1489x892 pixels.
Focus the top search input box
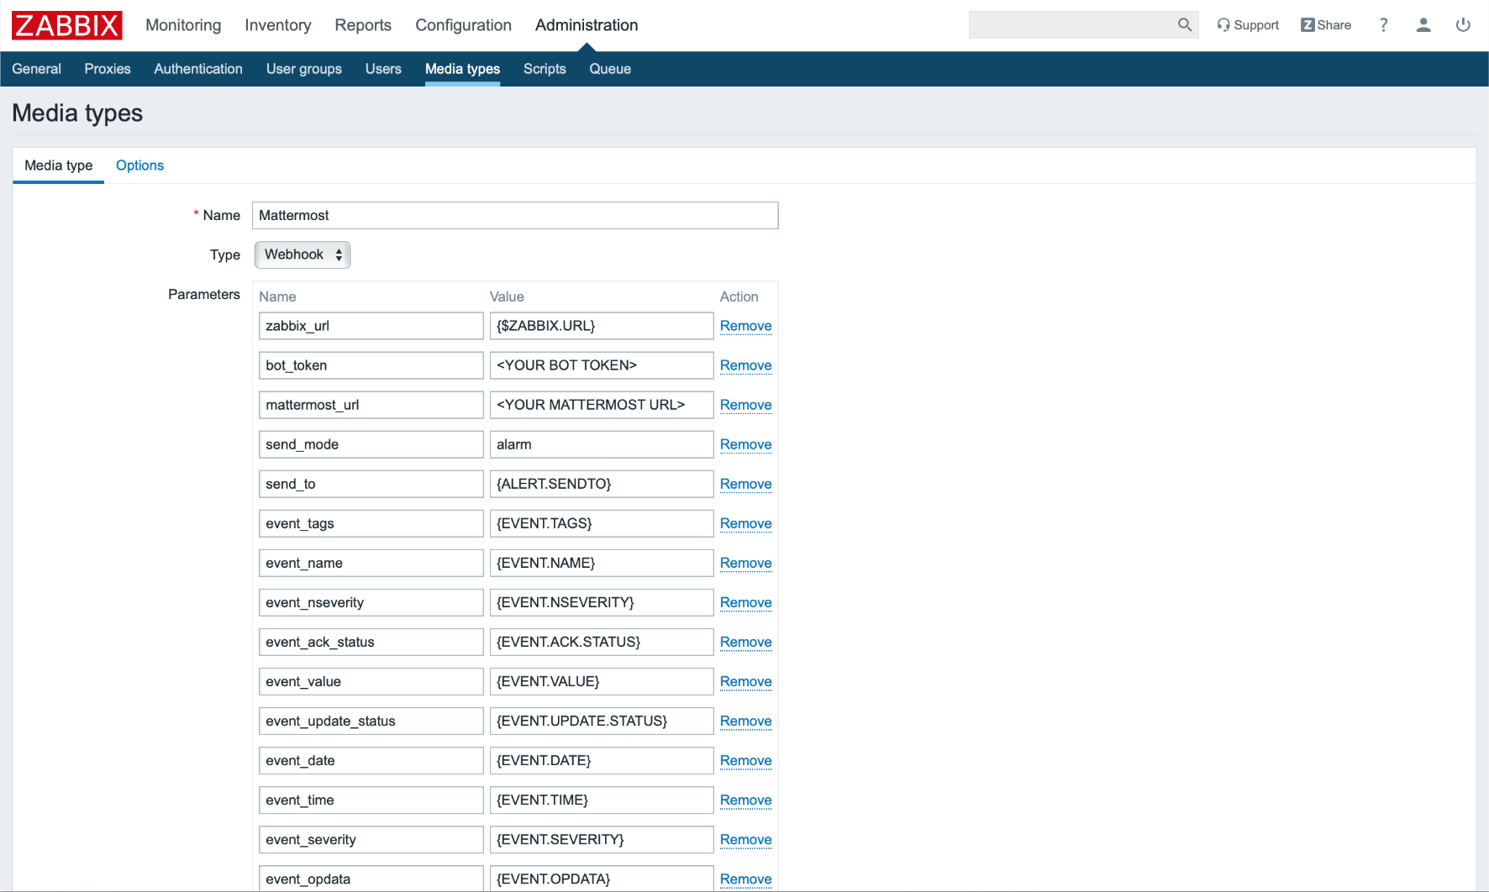(x=1071, y=25)
